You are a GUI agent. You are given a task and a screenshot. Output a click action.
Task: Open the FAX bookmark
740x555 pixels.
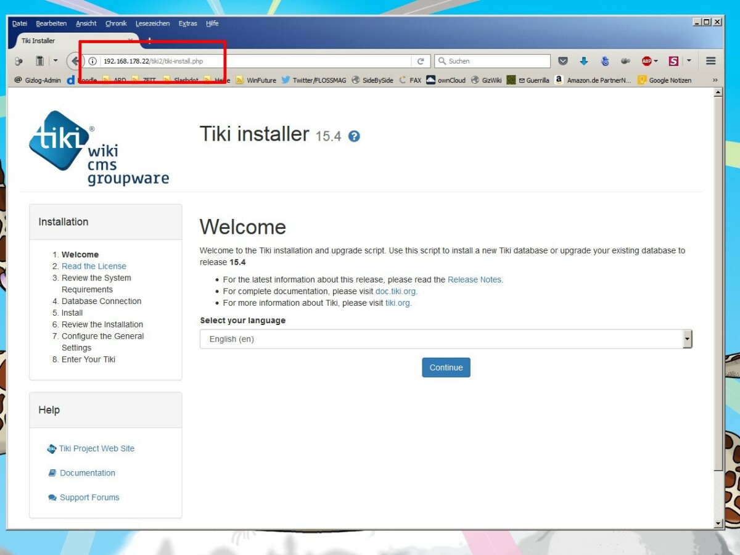410,80
